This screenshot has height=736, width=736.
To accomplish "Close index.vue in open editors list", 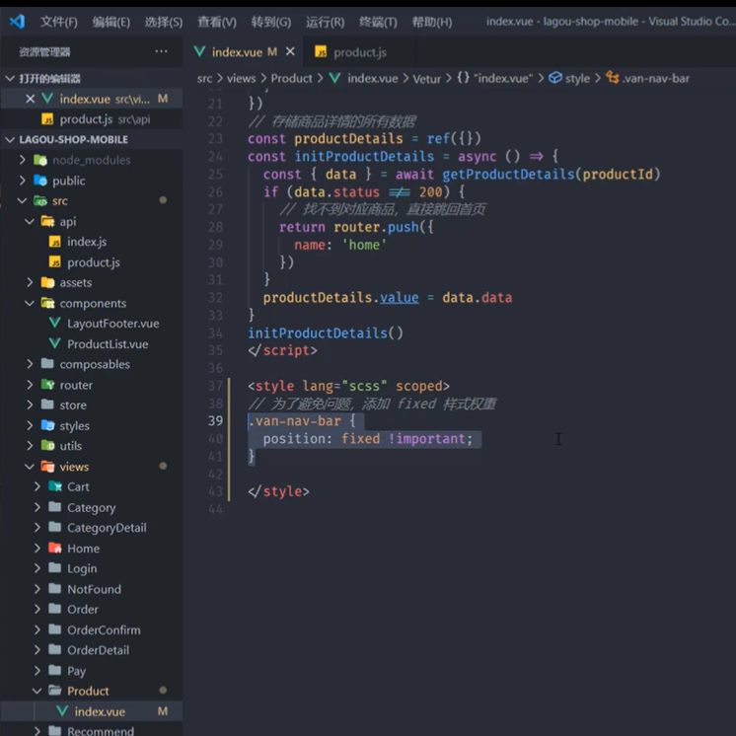I will (30, 99).
